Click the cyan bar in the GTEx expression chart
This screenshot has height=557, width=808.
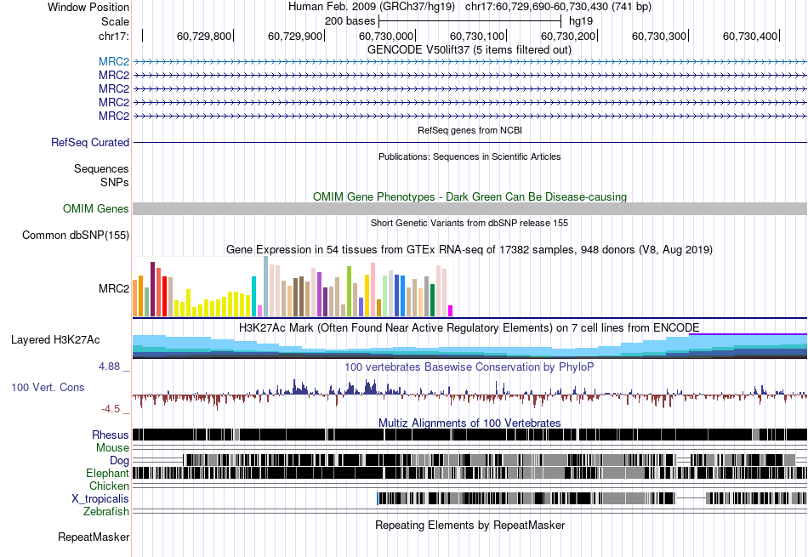(x=254, y=296)
